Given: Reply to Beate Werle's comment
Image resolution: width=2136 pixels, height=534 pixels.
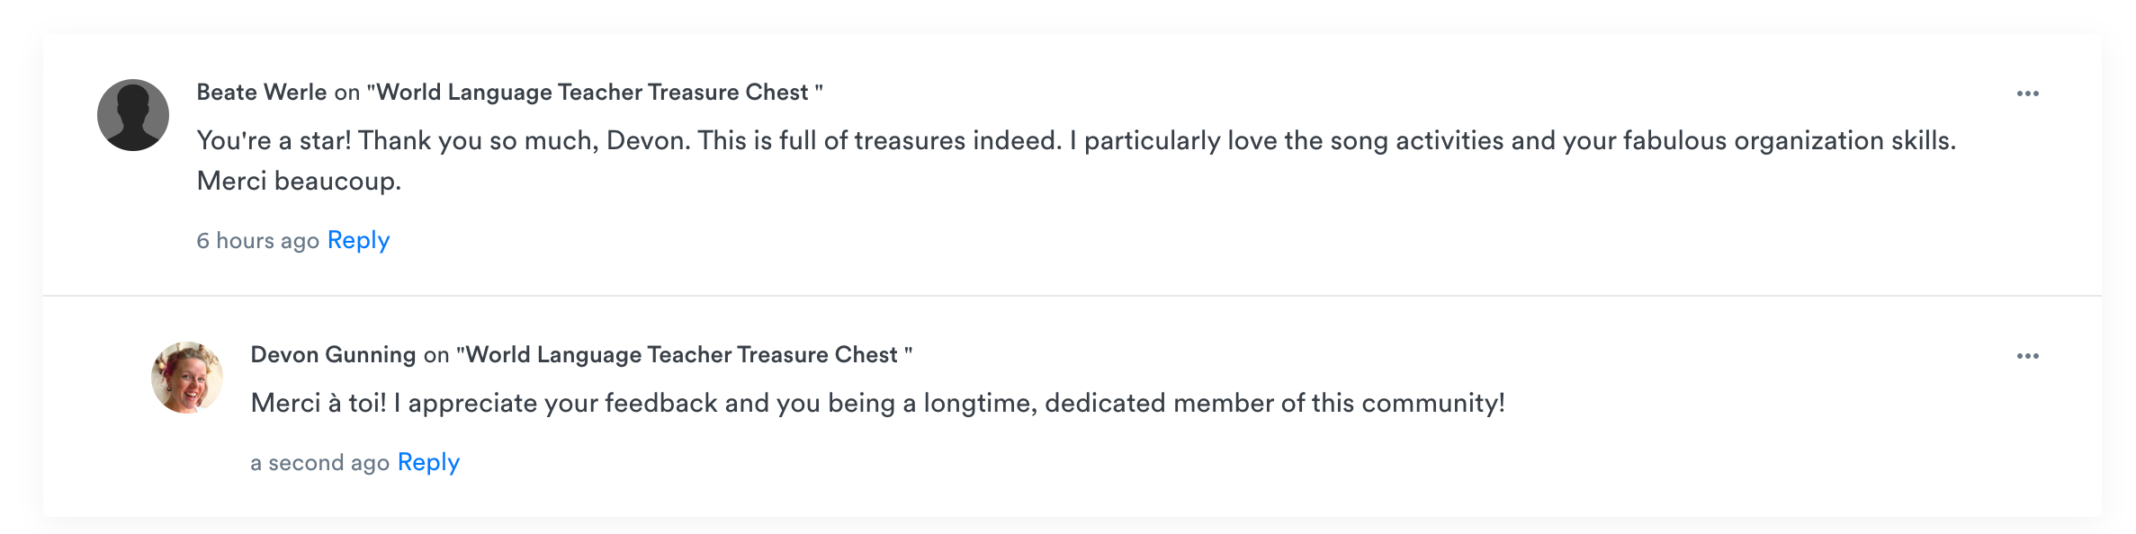Looking at the screenshot, I should coord(358,240).
